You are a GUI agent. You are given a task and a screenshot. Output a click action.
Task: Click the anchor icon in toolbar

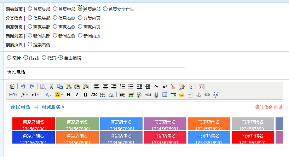point(199,95)
